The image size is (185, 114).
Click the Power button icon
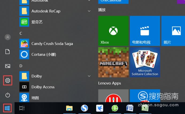[x=8, y=95]
